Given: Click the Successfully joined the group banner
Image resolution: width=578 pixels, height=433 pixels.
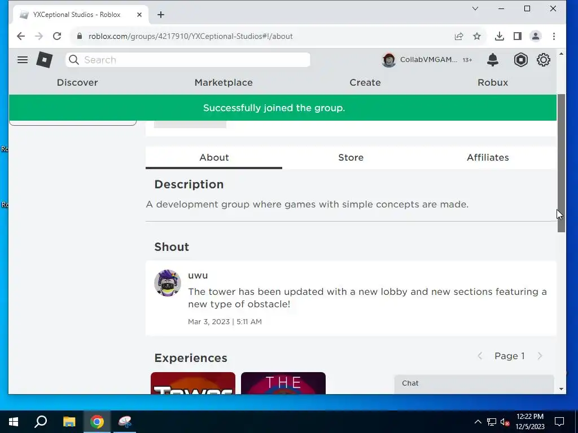Looking at the screenshot, I should coord(283,108).
